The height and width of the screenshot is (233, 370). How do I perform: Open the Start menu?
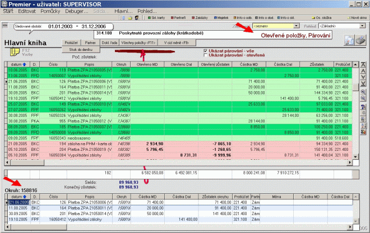8,11
